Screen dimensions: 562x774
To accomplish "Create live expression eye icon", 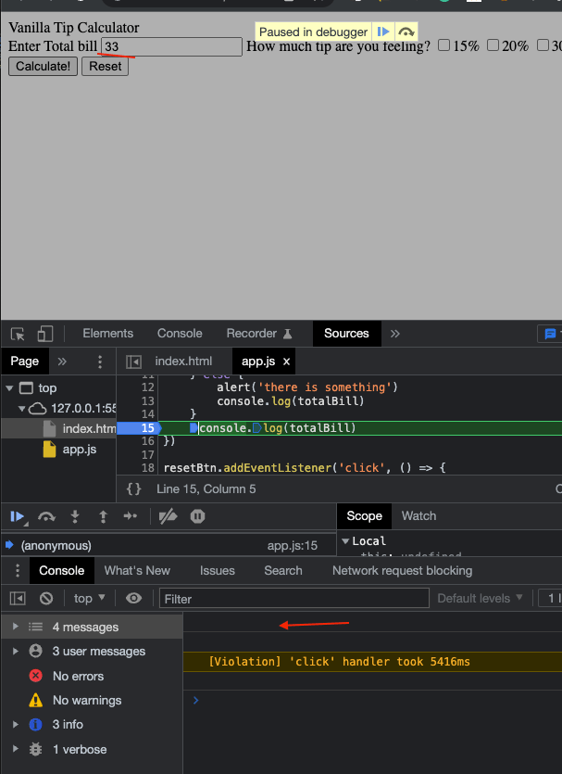I will [x=133, y=599].
